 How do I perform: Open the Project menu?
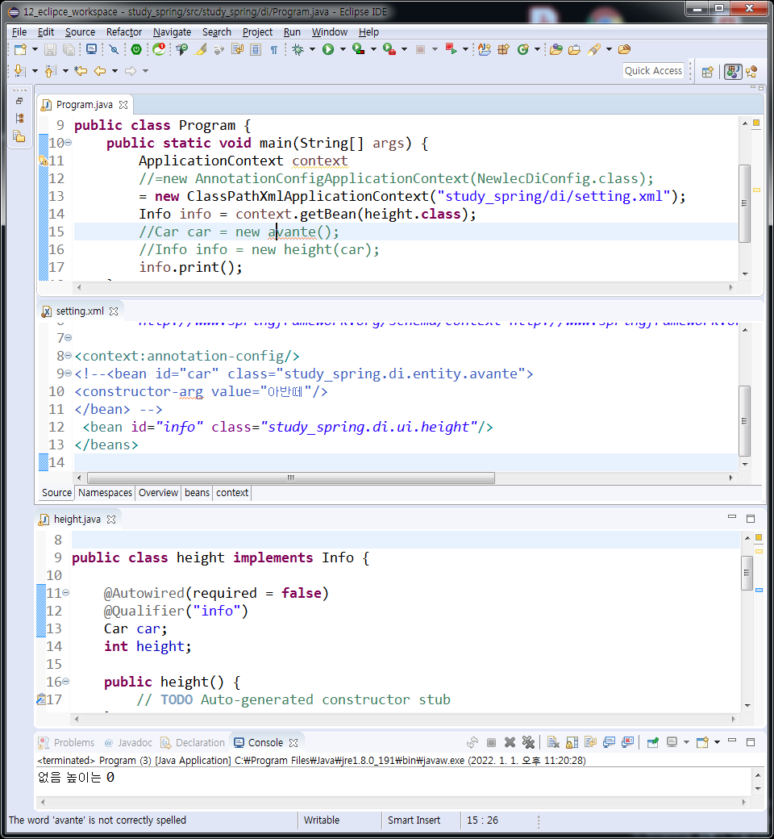(257, 32)
